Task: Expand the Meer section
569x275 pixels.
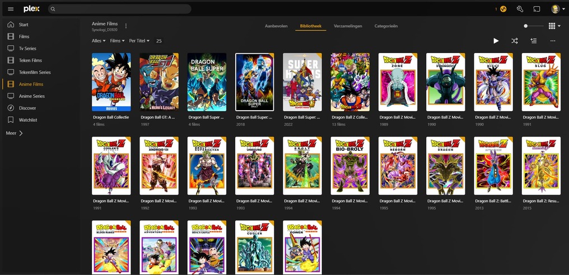Action: click(x=15, y=134)
